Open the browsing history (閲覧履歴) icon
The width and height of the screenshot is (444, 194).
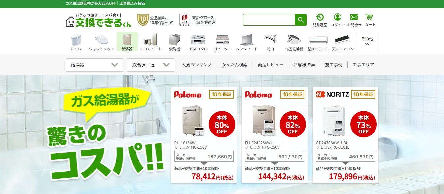coord(320,20)
